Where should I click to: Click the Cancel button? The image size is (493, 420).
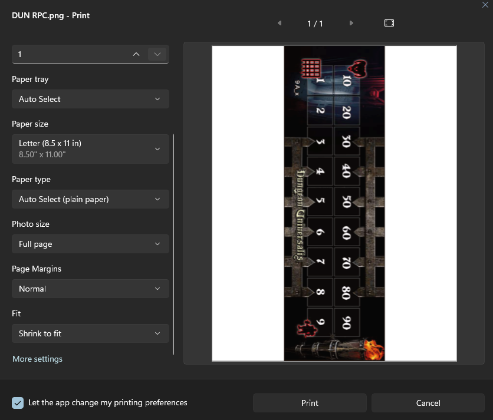pos(428,403)
